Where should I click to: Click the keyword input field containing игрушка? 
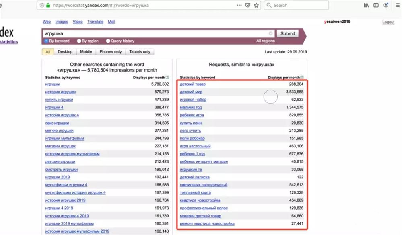[x=158, y=33]
